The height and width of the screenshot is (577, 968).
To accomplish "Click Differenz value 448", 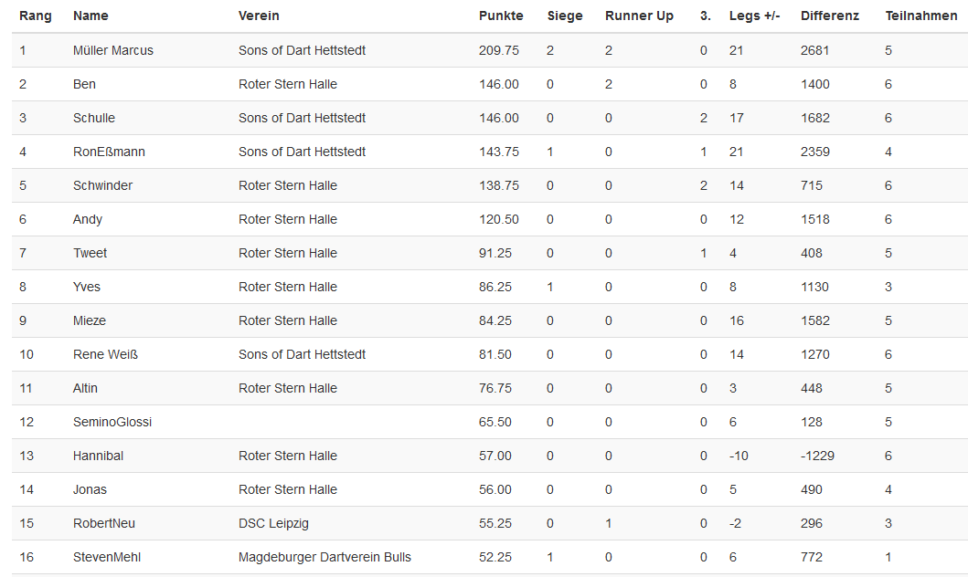I will (x=811, y=388).
